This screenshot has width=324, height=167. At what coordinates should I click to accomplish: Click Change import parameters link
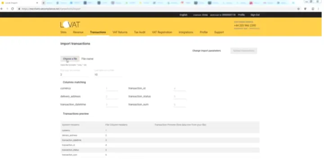pyautogui.click(x=207, y=51)
